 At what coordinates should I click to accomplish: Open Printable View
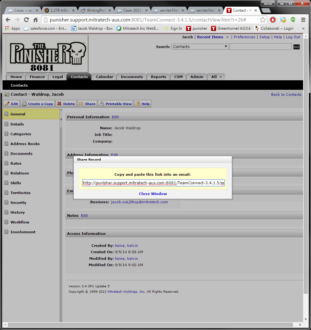tap(115, 104)
